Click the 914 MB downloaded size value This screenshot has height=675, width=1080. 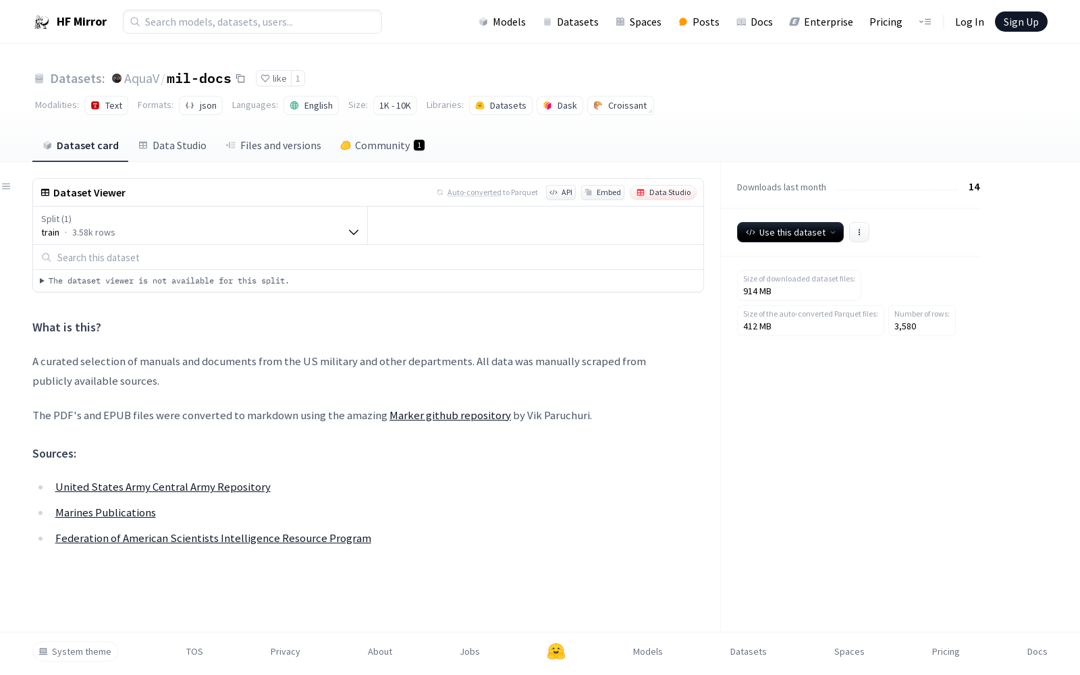(757, 292)
